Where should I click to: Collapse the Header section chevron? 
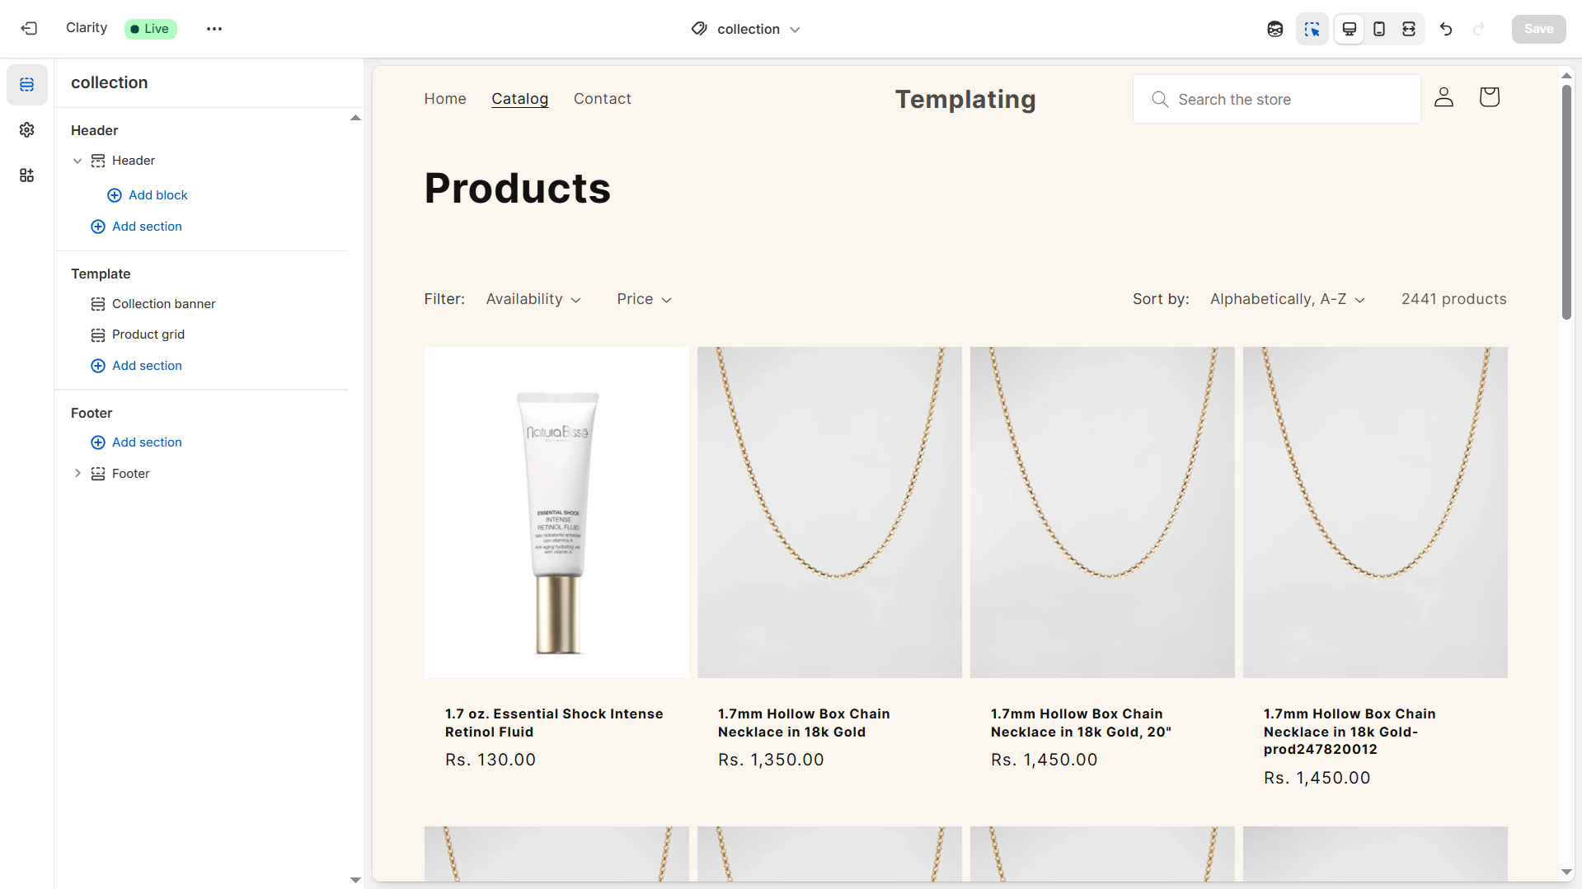[x=77, y=161]
